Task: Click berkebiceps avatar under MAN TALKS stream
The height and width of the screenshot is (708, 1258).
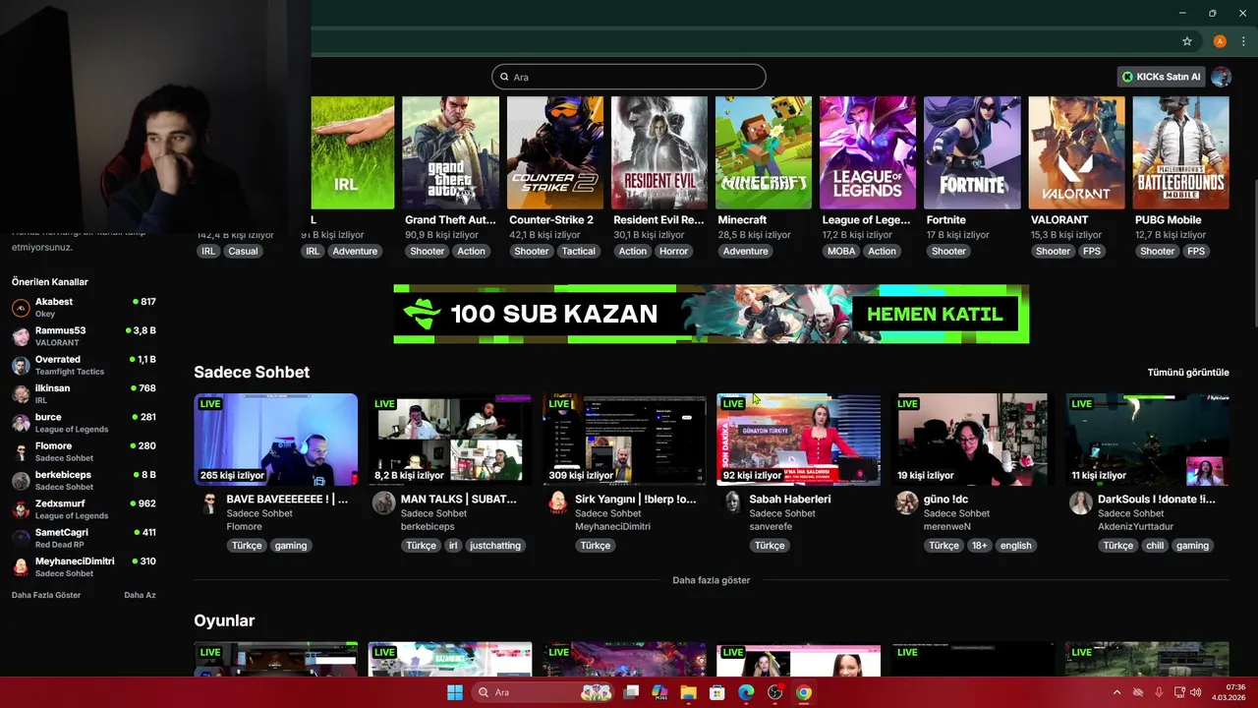Action: [383, 503]
